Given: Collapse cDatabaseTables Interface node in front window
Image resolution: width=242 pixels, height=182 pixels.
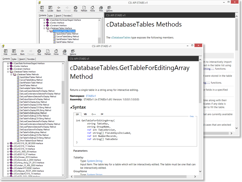Looking at the screenshot, I should (x=8, y=72).
